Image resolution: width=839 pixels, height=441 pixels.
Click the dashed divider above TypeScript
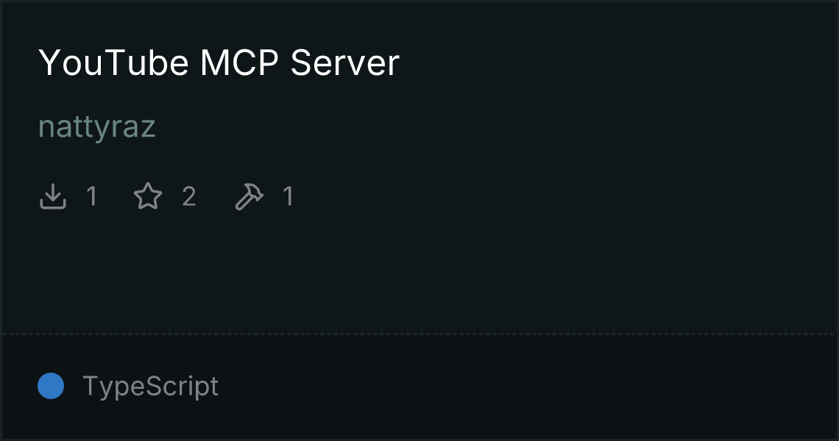[419, 334]
